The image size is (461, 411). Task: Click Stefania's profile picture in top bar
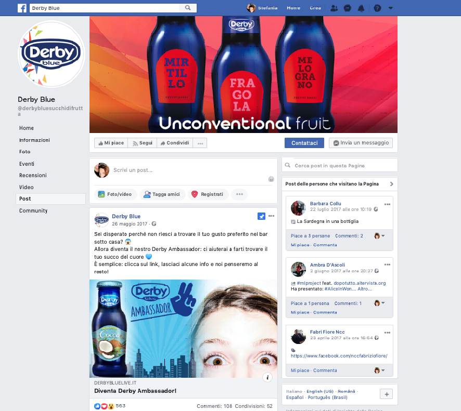click(251, 8)
